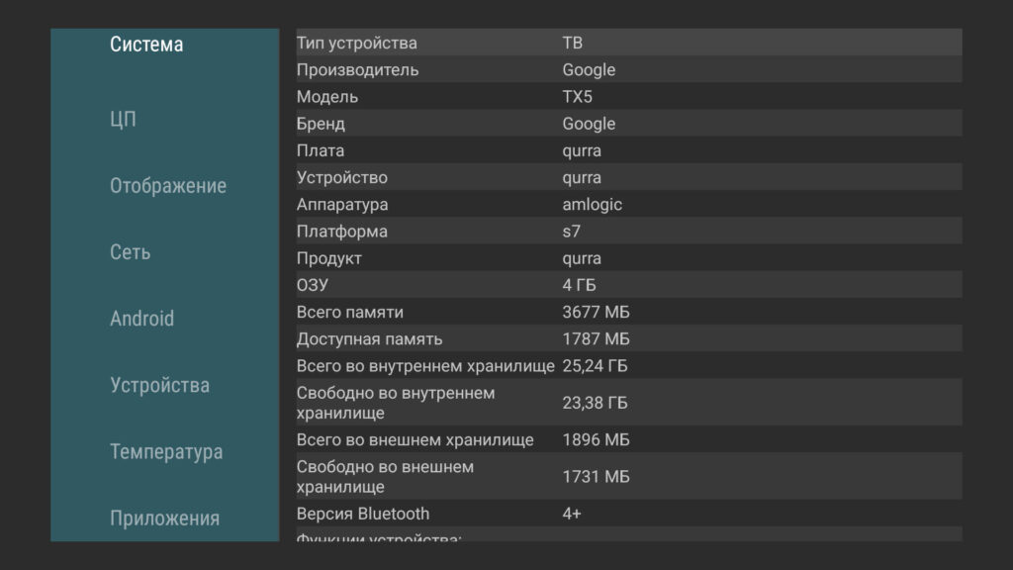The width and height of the screenshot is (1013, 570).
Task: Select the Всего во внутреннем хранилище row
Action: 628,365
